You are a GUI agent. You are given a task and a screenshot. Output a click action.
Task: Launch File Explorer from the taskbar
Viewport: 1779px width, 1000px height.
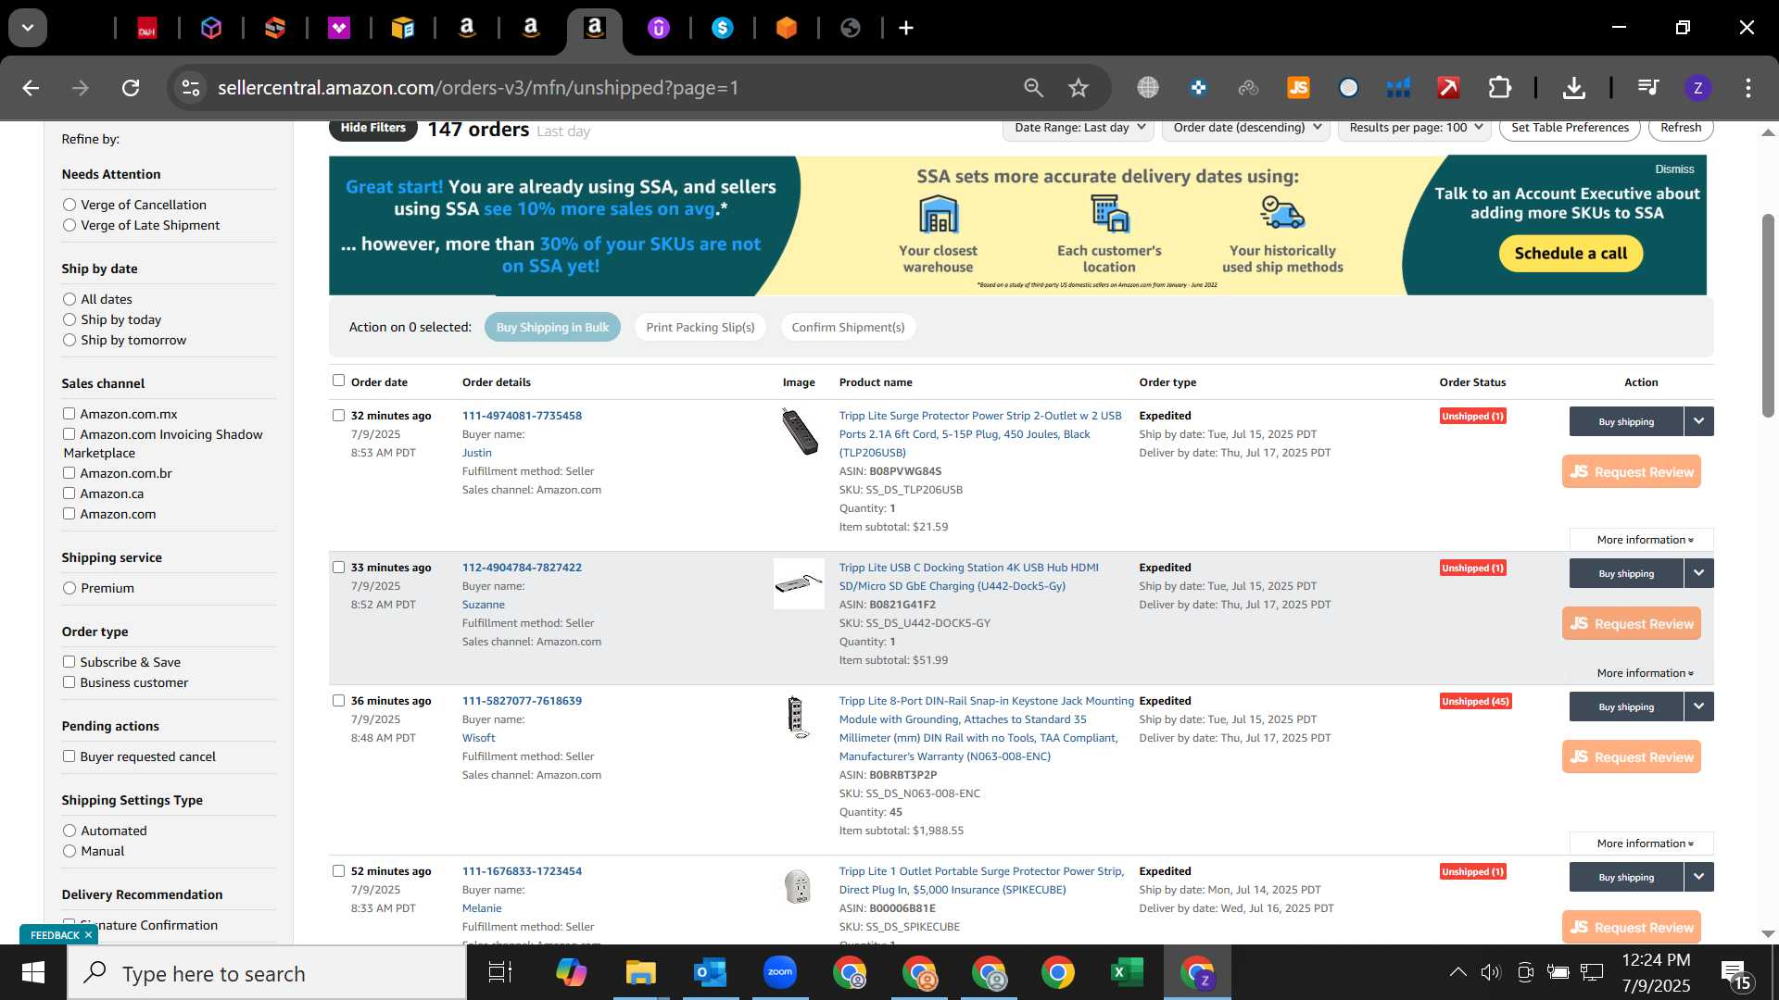[x=640, y=973]
